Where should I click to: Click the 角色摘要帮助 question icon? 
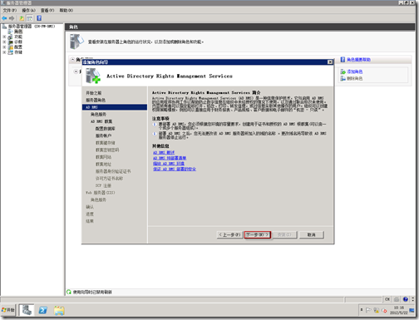(343, 60)
